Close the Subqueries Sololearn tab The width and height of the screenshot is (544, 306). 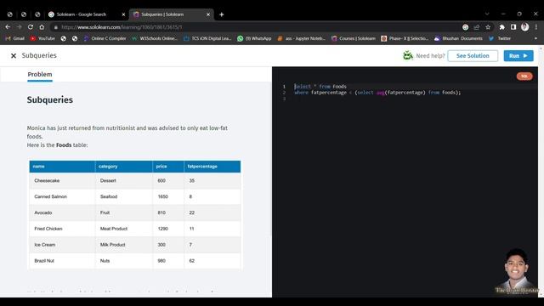(x=208, y=14)
